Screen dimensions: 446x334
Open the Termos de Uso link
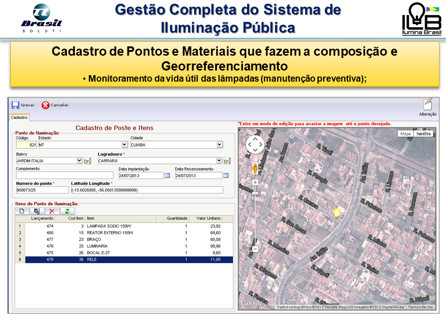[420, 307]
